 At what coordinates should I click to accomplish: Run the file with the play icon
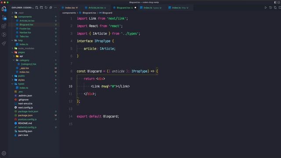pyautogui.click(x=266, y=8)
